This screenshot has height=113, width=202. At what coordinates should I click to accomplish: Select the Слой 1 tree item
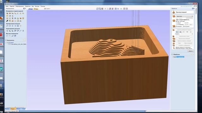click(x=12, y=43)
